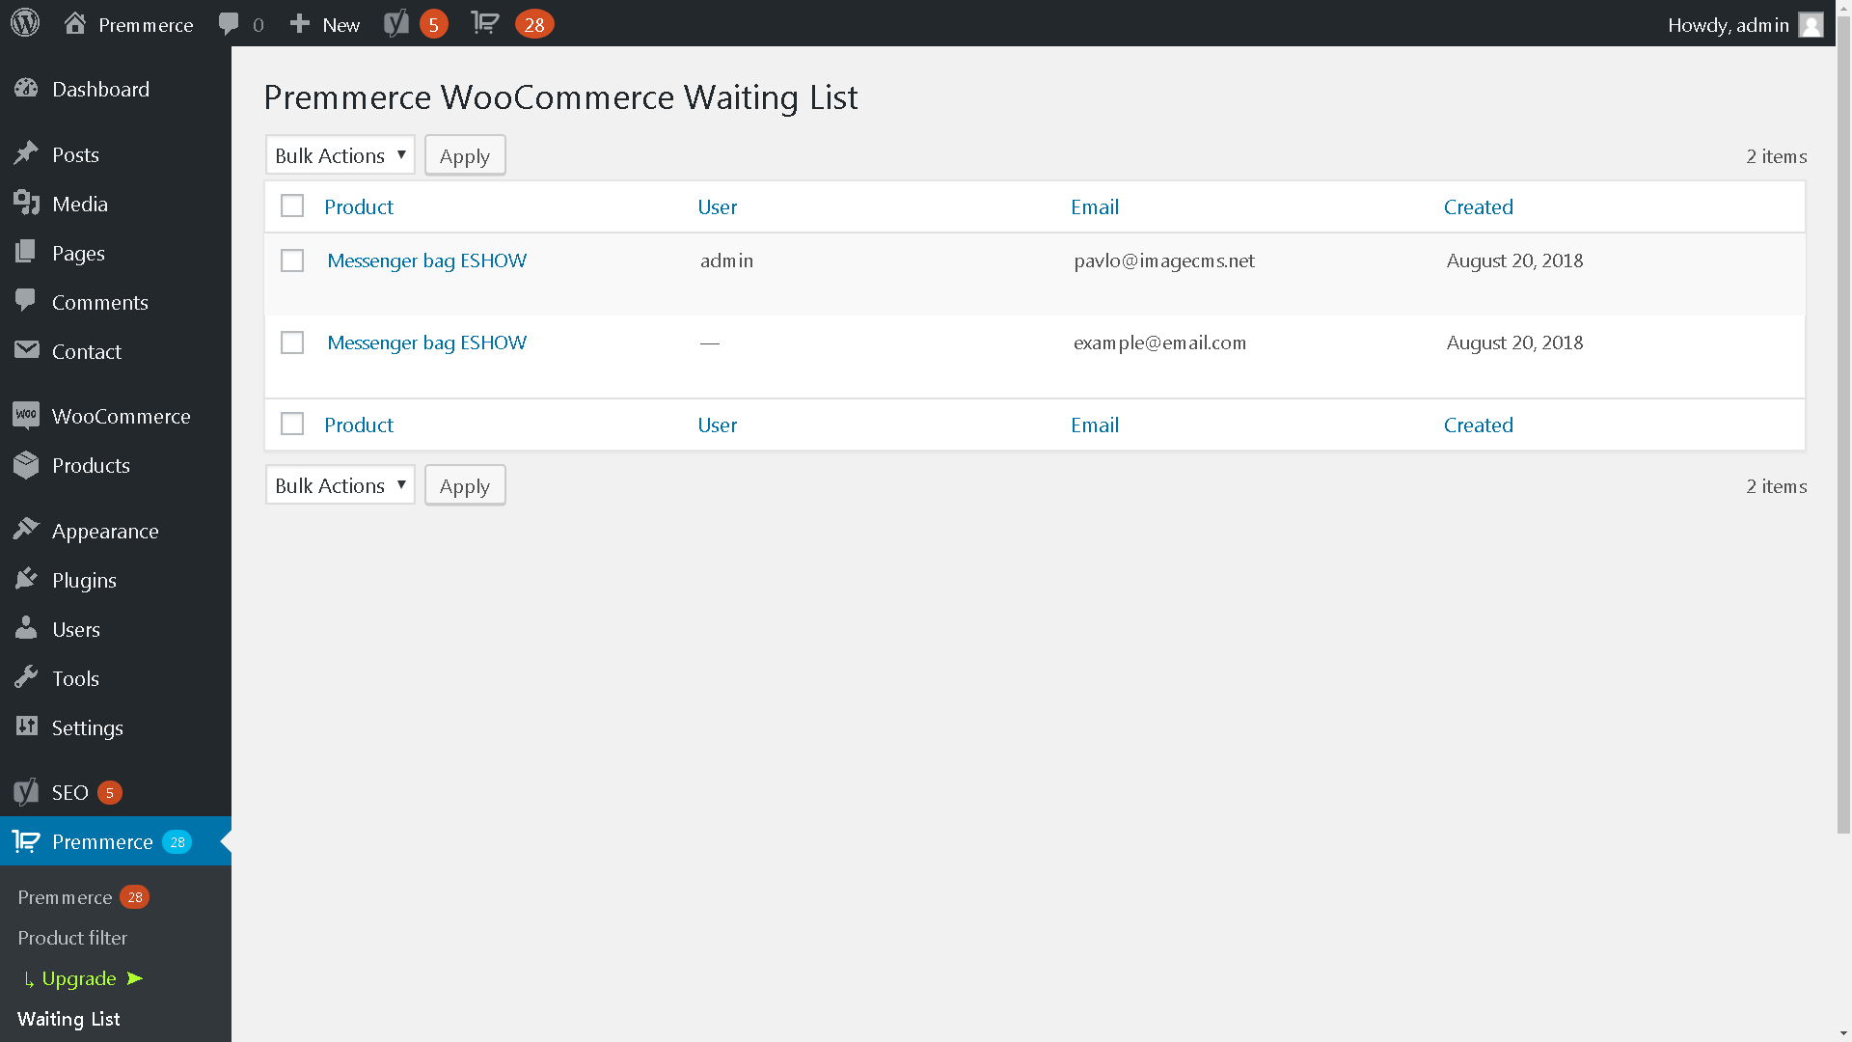The width and height of the screenshot is (1852, 1042).
Task: Sort by Product in table footer
Action: [359, 425]
